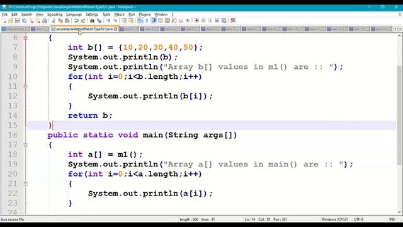The image size is (403, 227).
Task: Click the Ln : 14 position status entry
Action: (x=250, y=219)
